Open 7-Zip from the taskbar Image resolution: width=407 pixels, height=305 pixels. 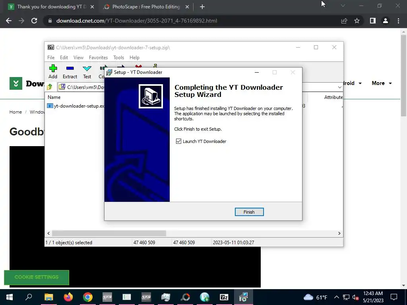point(224,297)
